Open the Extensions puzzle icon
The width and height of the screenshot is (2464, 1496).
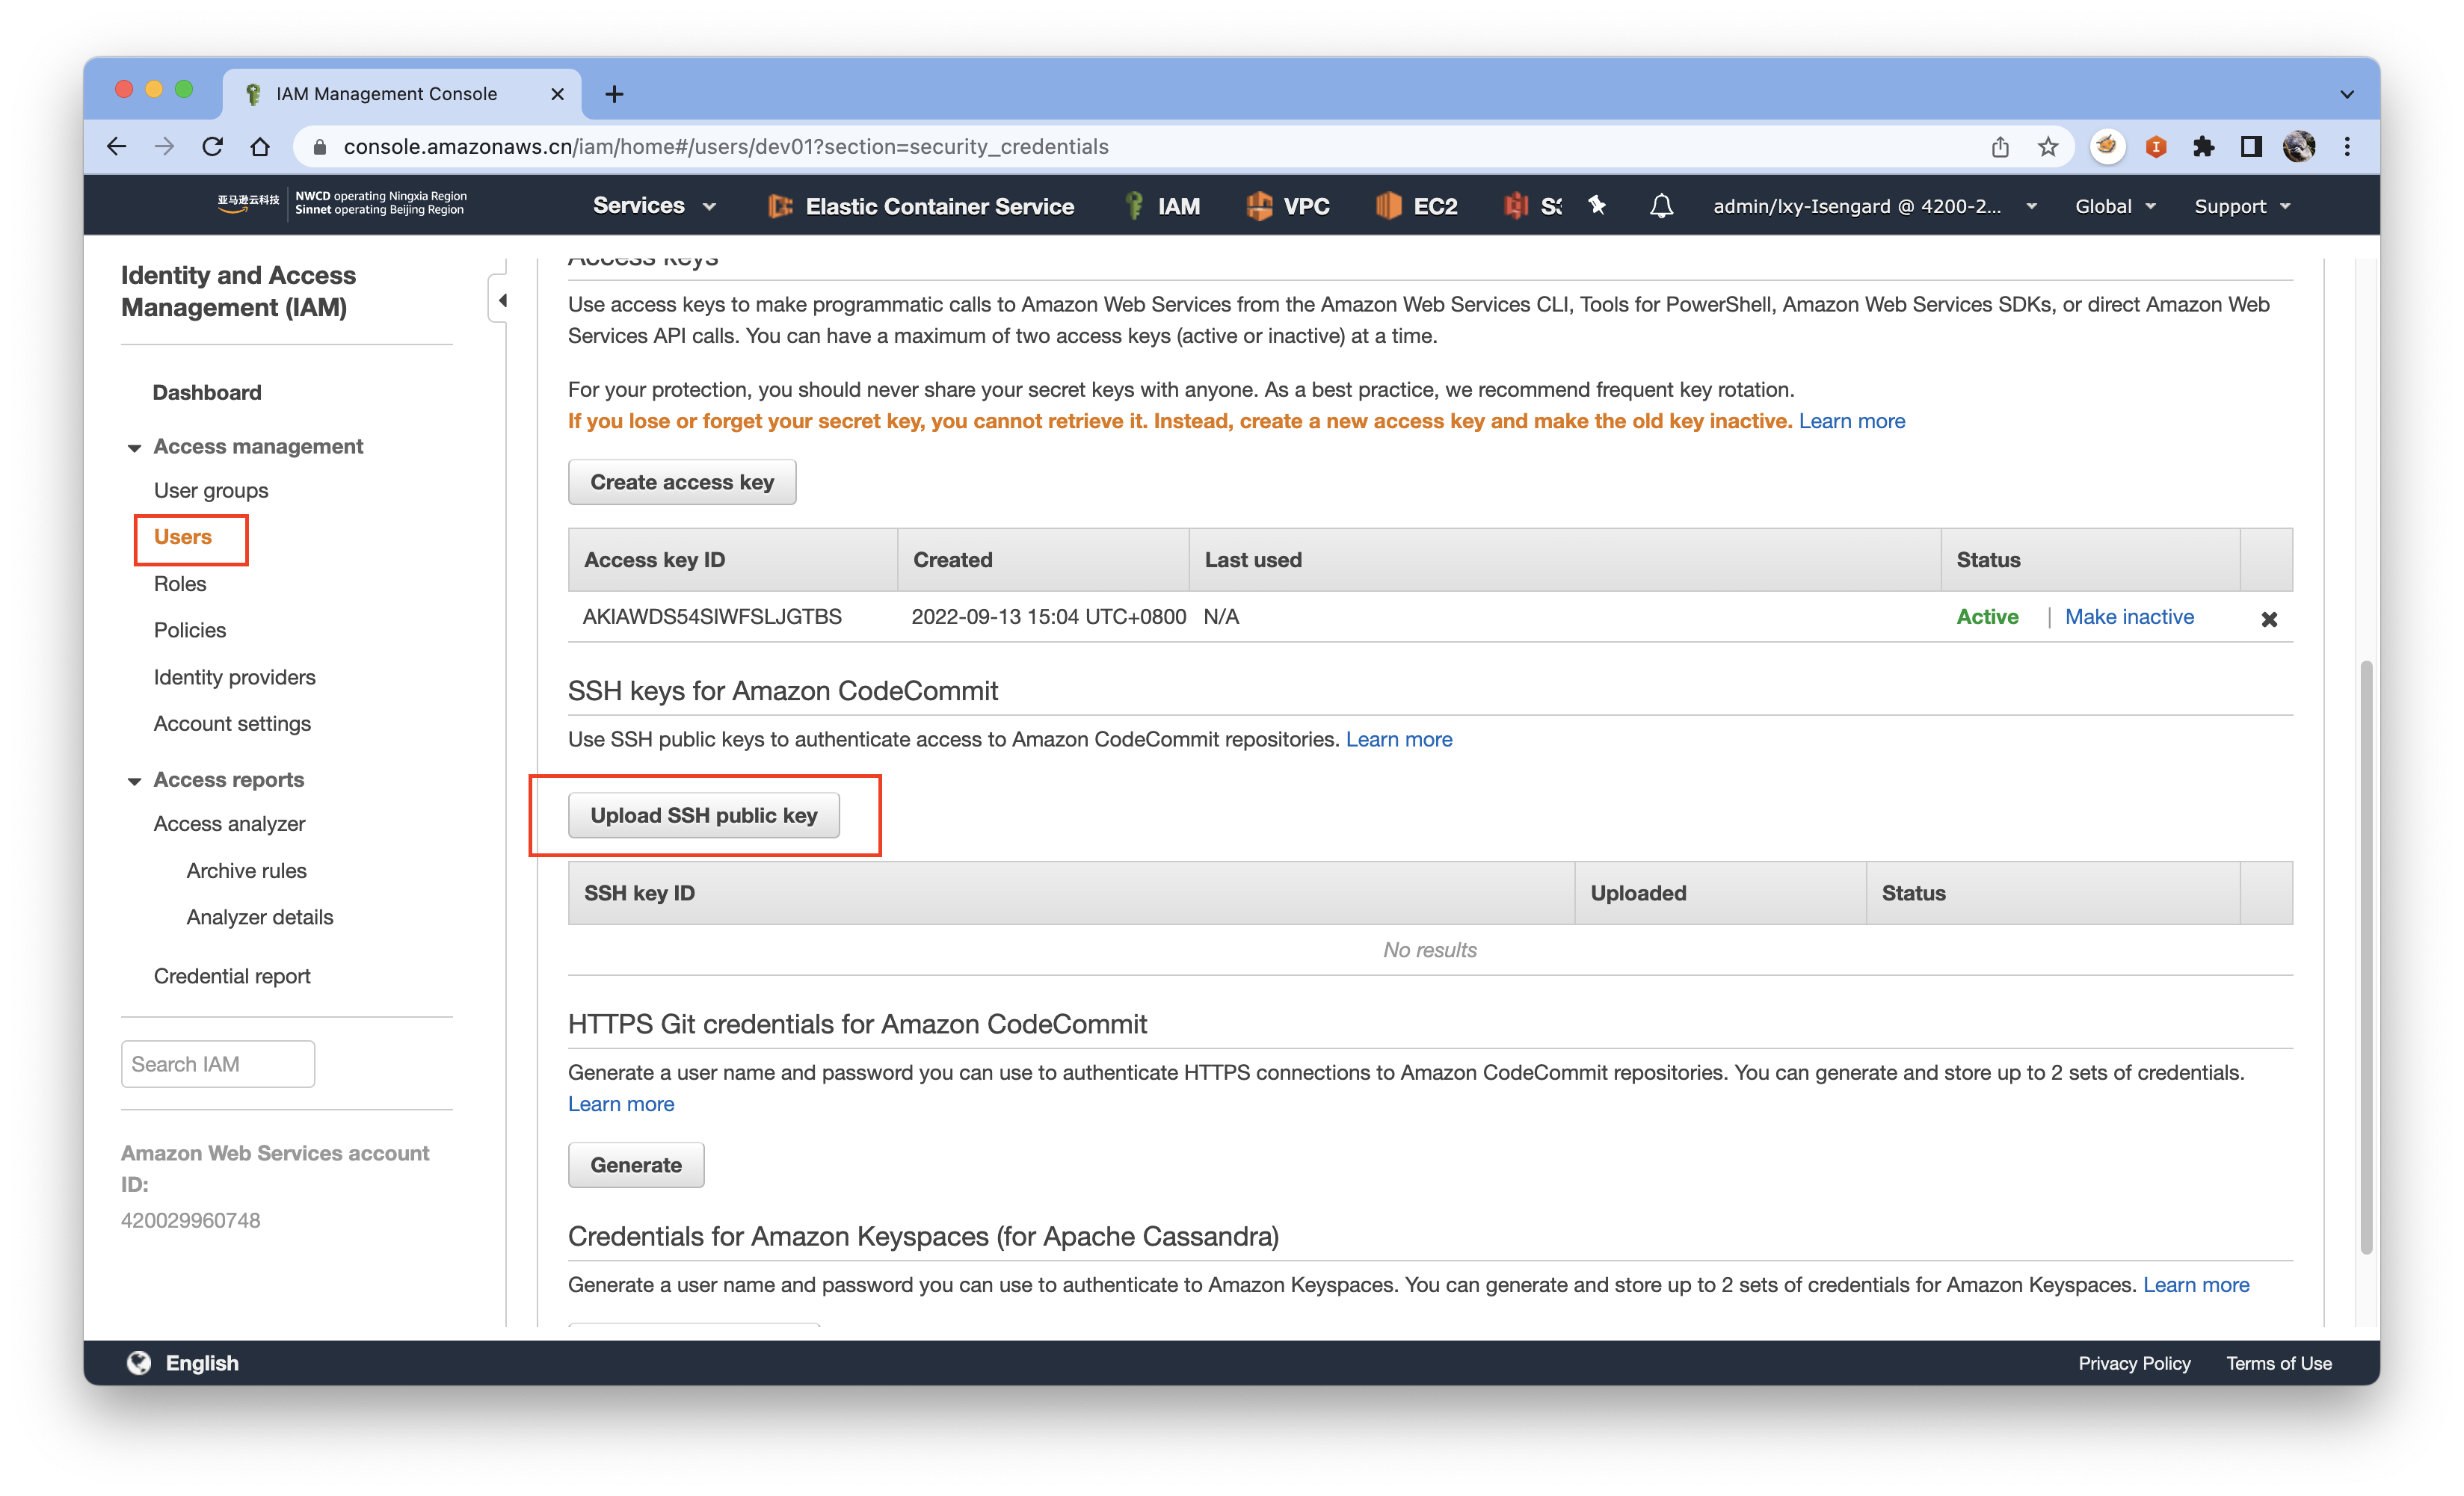tap(2203, 147)
